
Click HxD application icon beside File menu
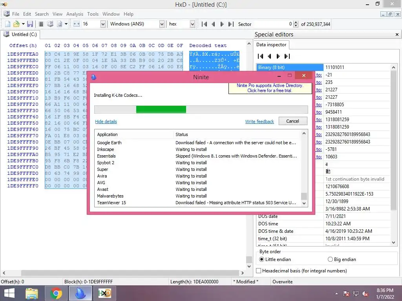(7, 14)
